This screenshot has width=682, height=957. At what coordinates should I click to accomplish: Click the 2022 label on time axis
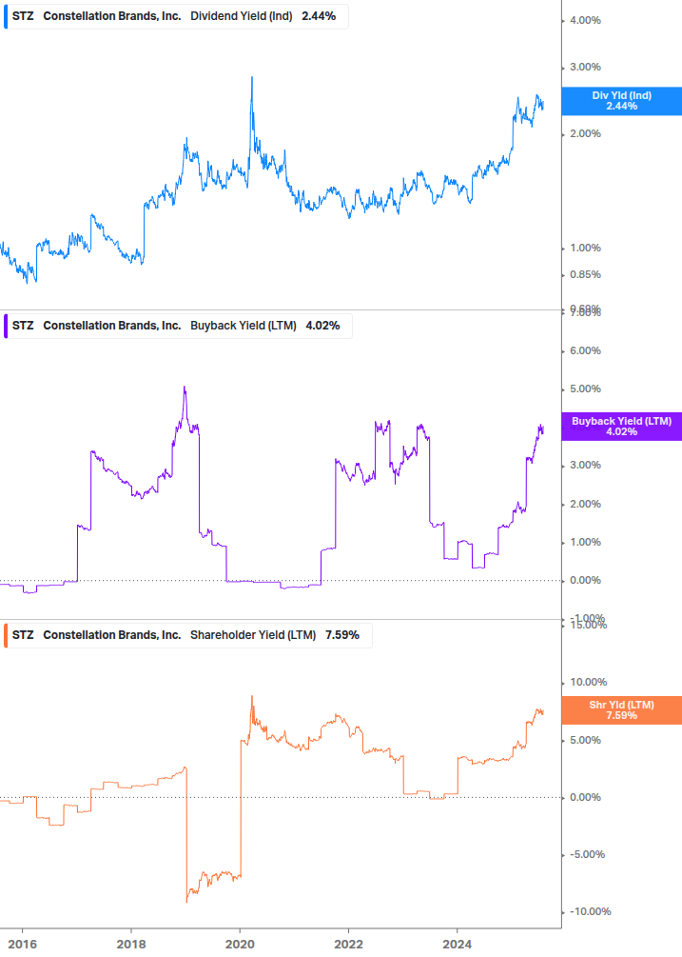[349, 945]
